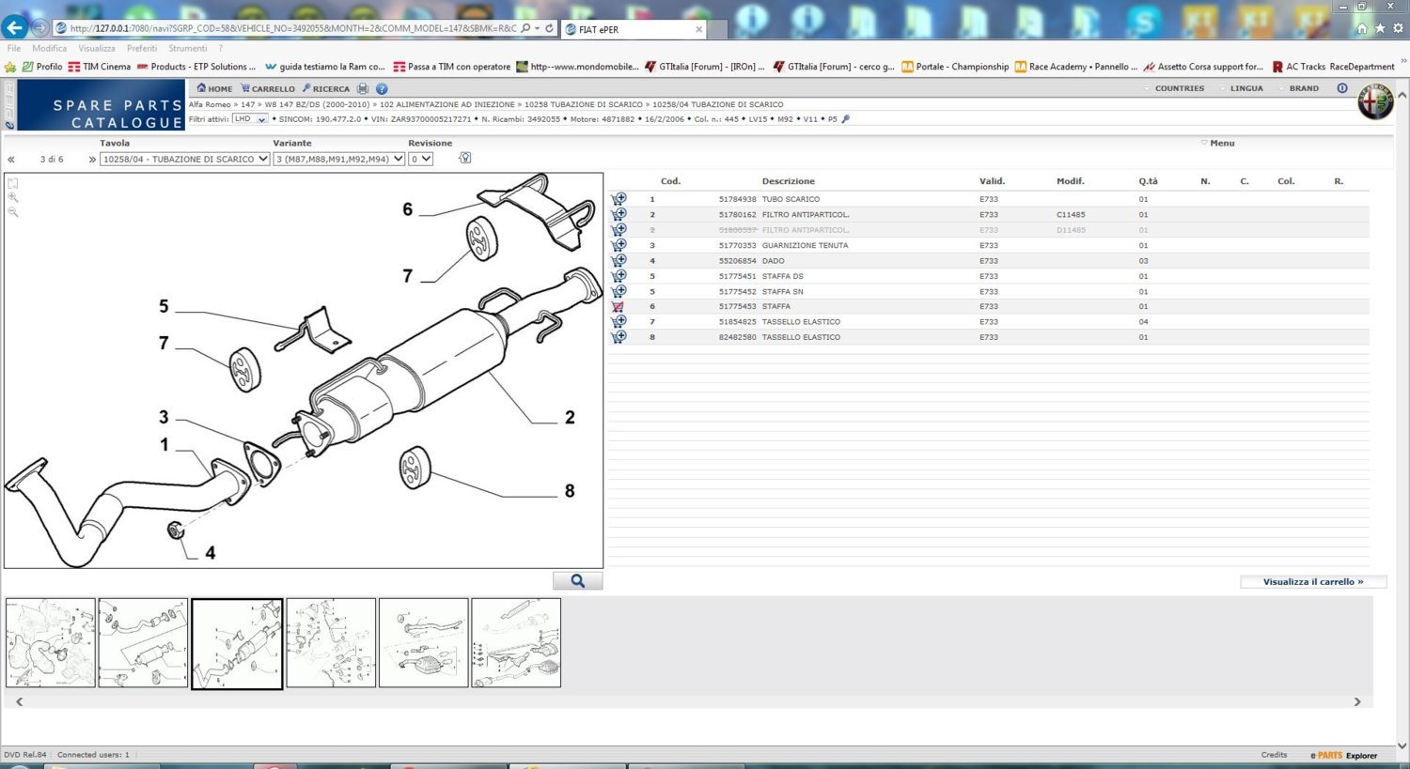1410x769 pixels.
Task: Open the address bar search dropdown
Action: pos(537,28)
